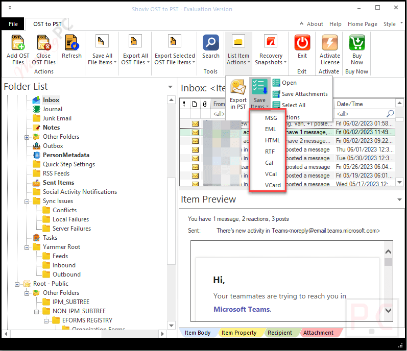Select Cal format from Save Items menu
Screen dimensions: 407x351
pos(269,163)
